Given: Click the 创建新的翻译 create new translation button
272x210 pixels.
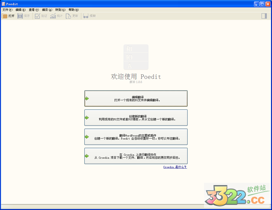Looking at the screenshot, I should coord(136,117).
